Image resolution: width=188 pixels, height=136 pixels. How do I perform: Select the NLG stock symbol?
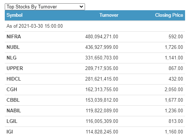[x=11, y=58]
